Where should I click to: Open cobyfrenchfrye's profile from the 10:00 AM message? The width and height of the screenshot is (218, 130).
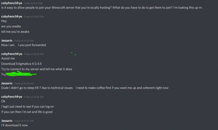[11, 16]
